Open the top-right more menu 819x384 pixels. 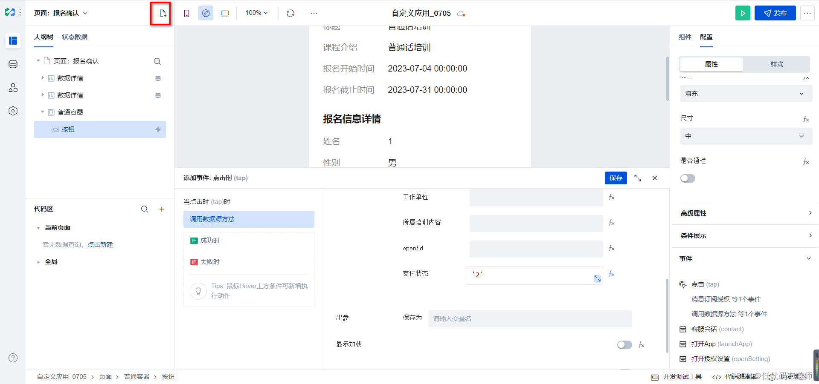807,13
